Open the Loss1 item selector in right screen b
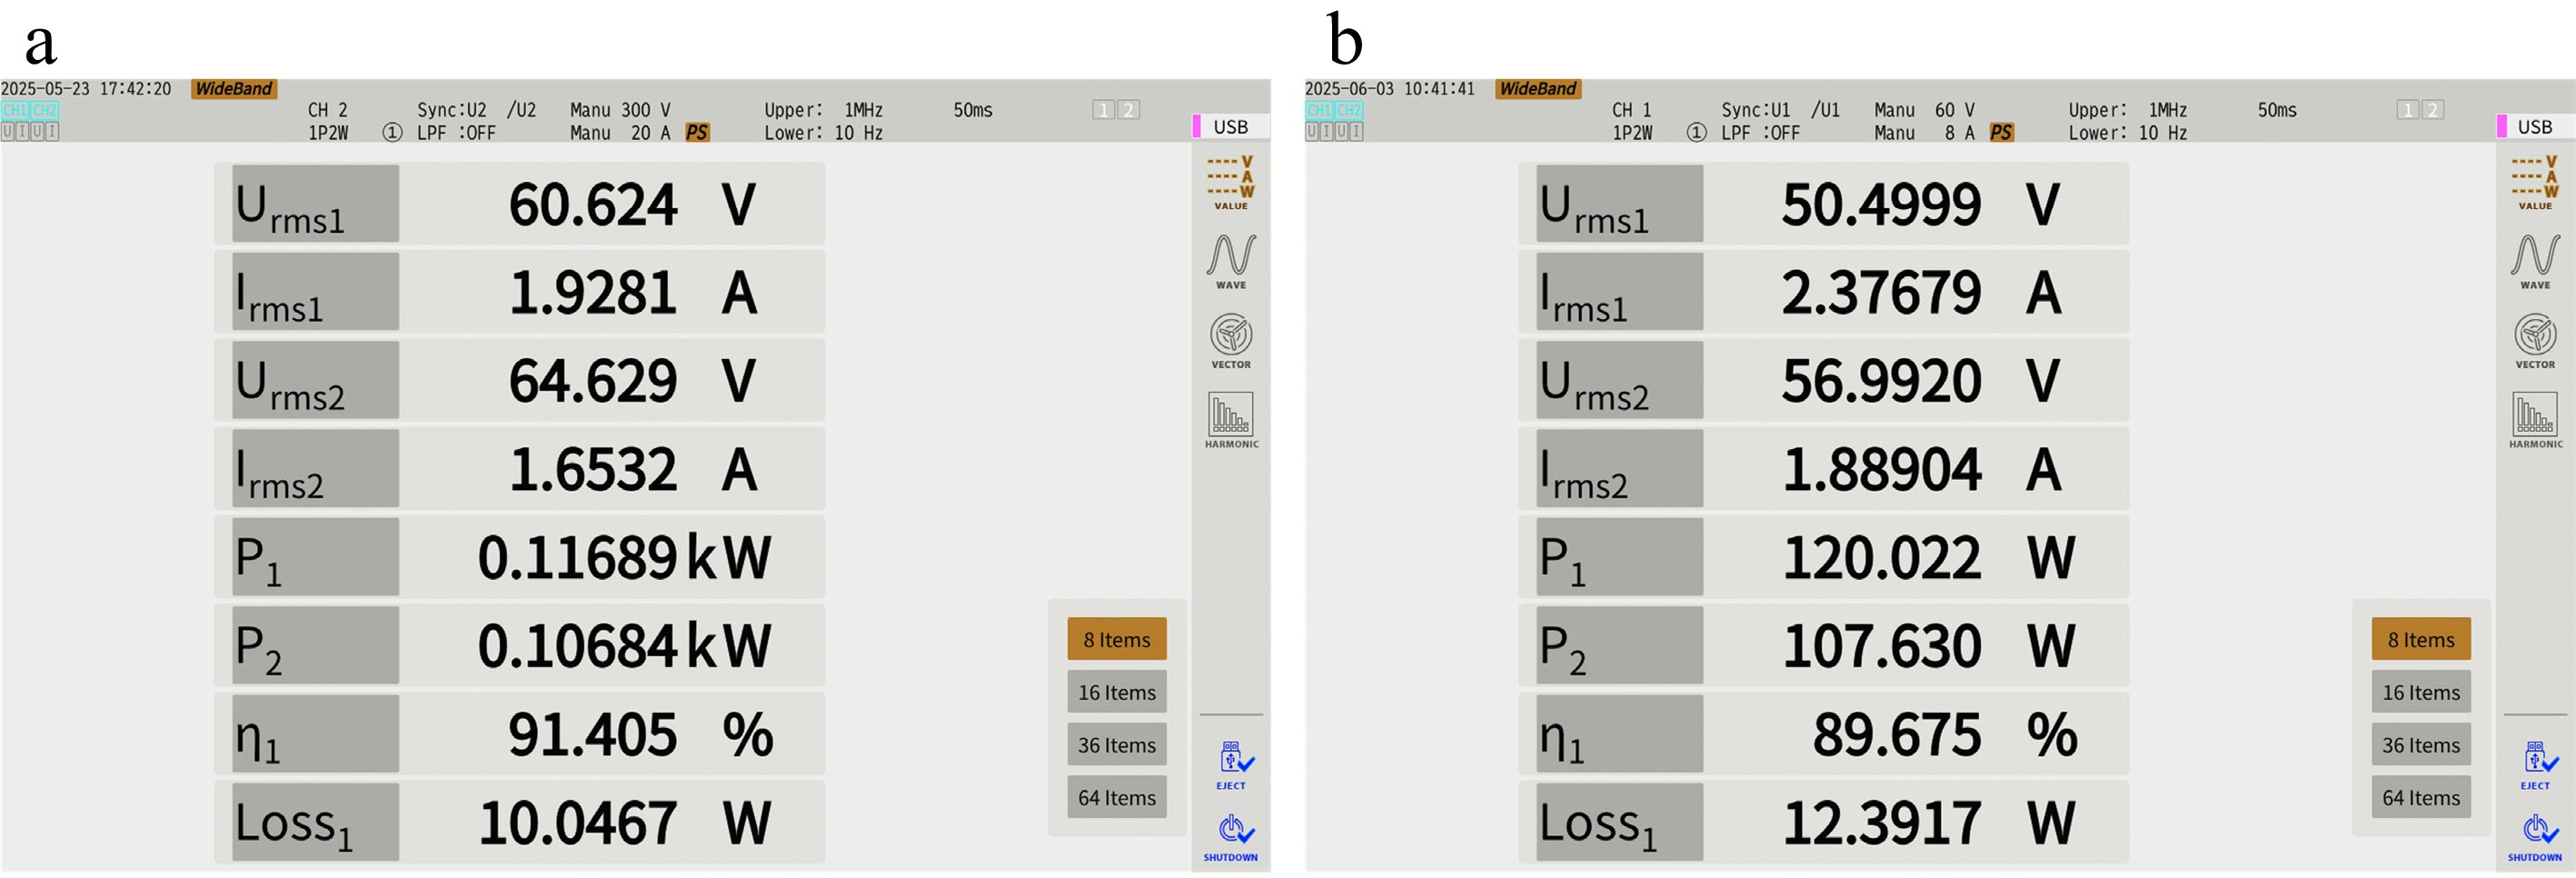 tap(1619, 822)
